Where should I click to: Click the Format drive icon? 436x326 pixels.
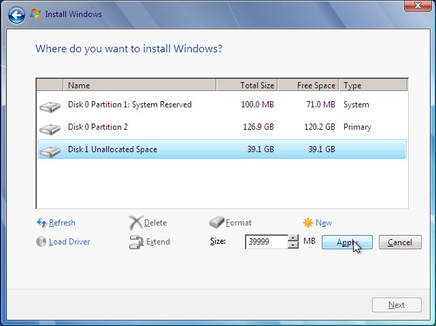point(216,223)
